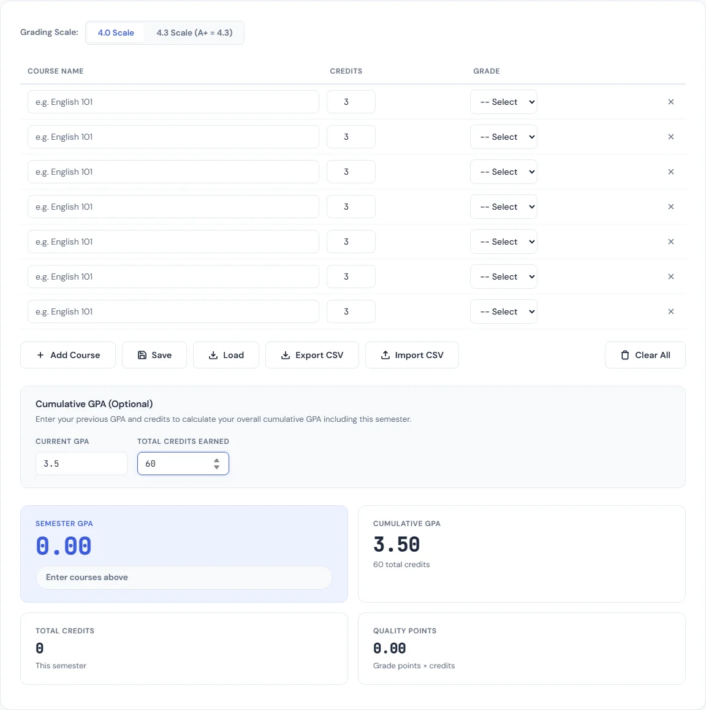This screenshot has width=706, height=710.
Task: Expand the grade selector on the last course row
Action: (x=503, y=311)
